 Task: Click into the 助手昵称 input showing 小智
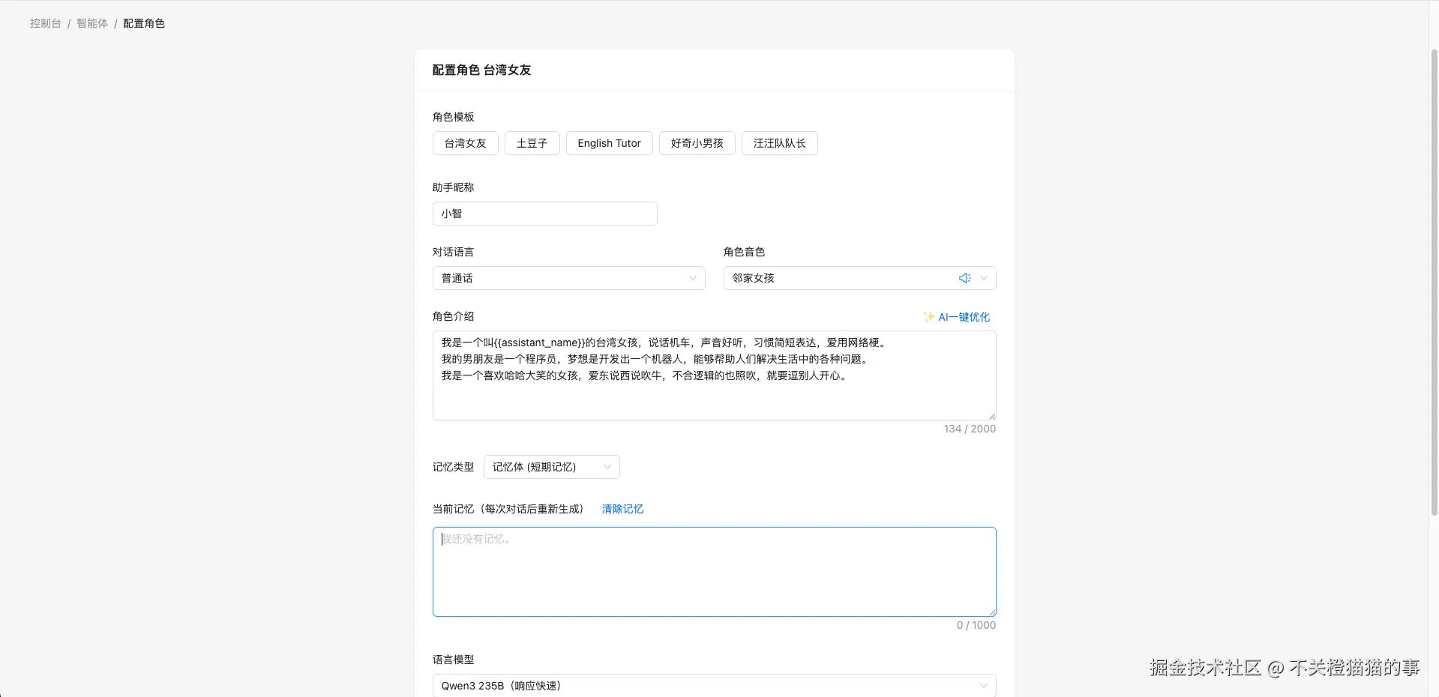tap(544, 214)
